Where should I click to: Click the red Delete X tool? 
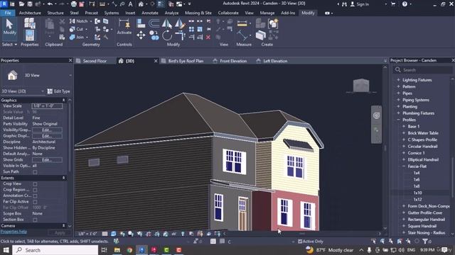click(x=208, y=37)
